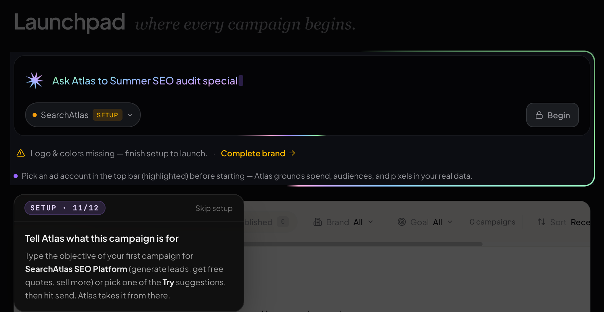604x312 pixels.
Task: Click Skip setup
Action: (x=214, y=208)
